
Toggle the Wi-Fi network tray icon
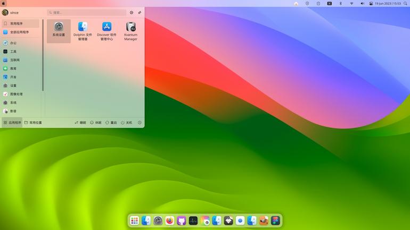(x=351, y=3)
